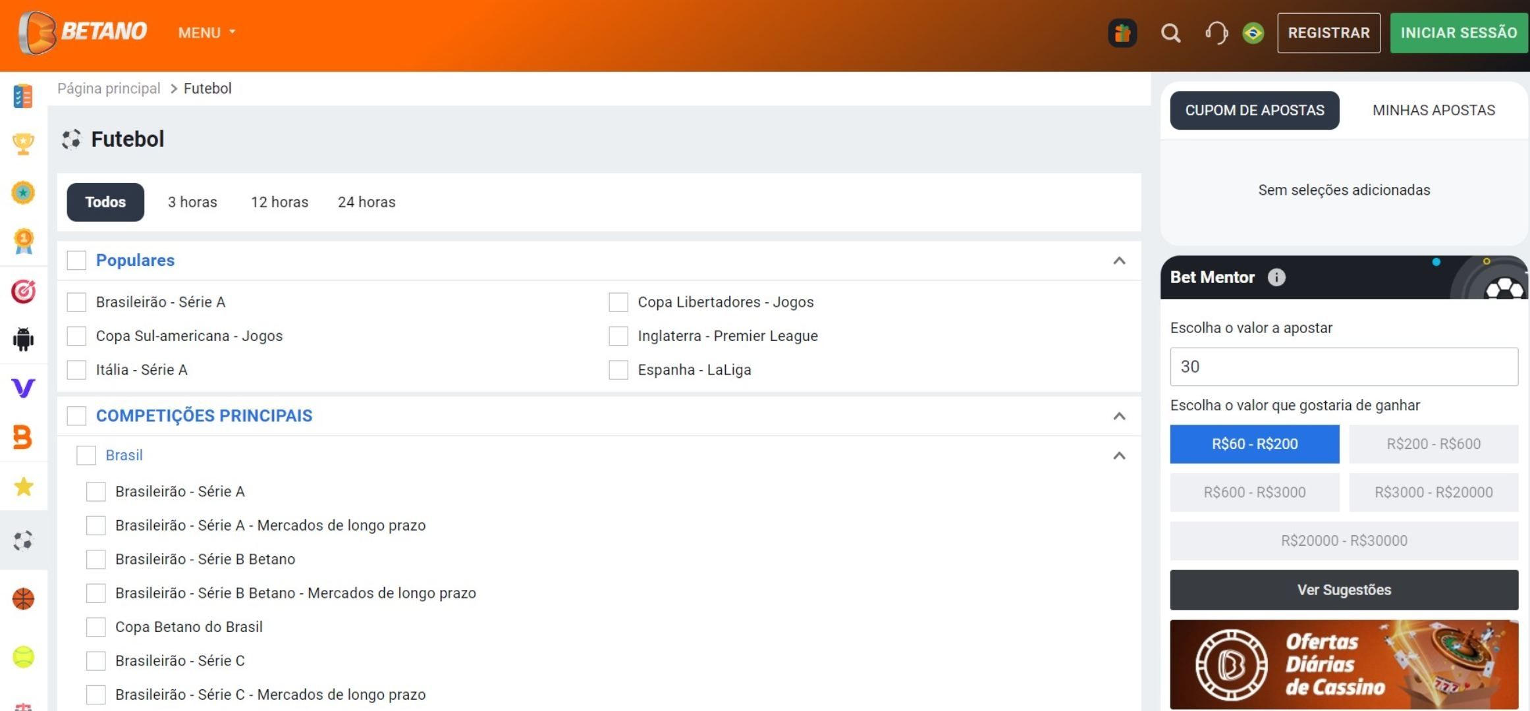The height and width of the screenshot is (711, 1530).
Task: Check Inglaterra - Premier League
Action: coord(618,336)
